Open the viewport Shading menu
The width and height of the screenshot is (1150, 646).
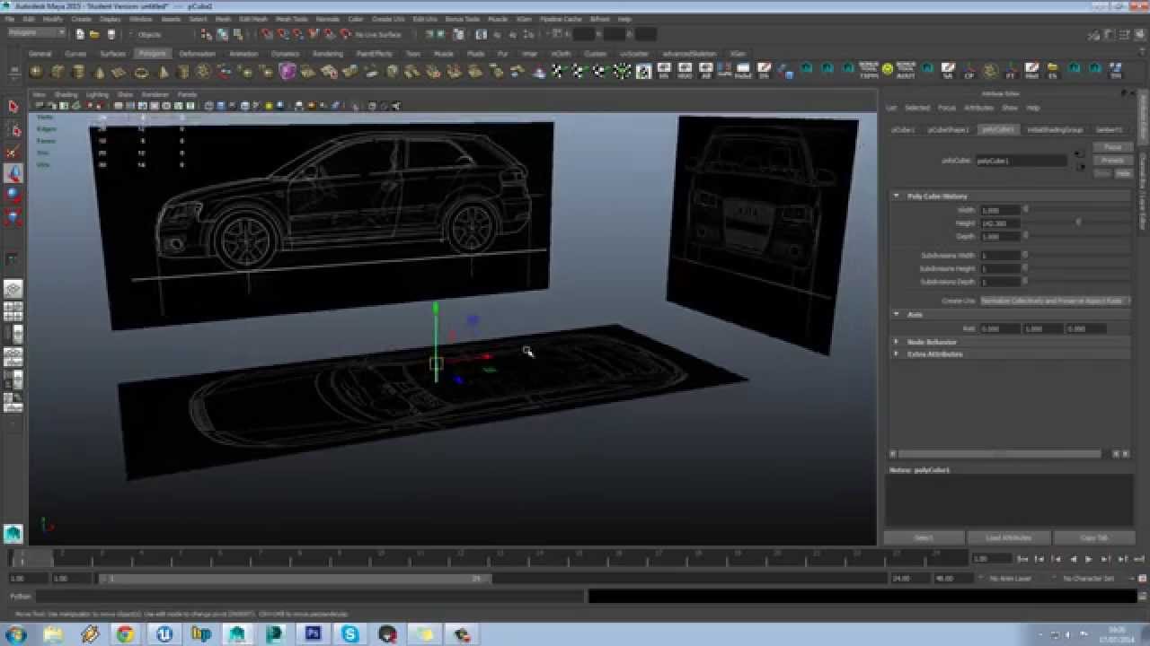point(66,94)
